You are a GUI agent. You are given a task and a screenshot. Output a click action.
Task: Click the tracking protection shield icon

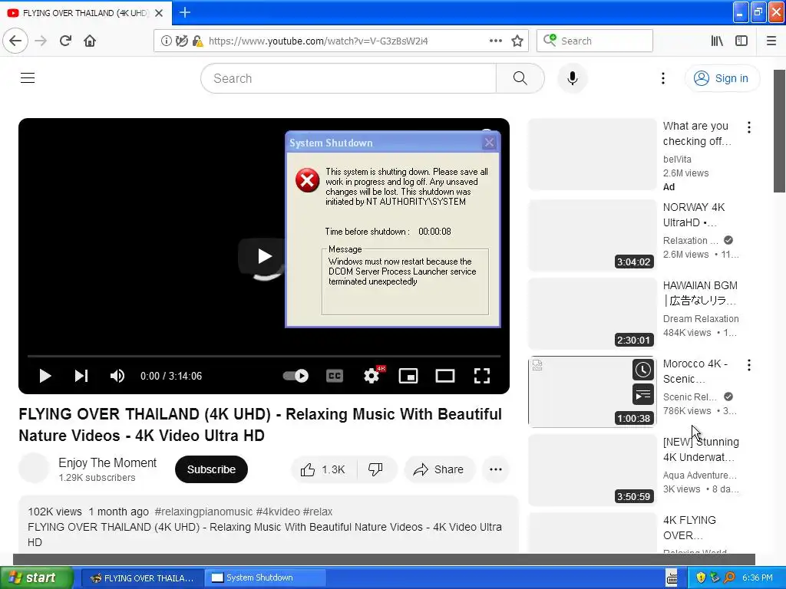tap(181, 41)
